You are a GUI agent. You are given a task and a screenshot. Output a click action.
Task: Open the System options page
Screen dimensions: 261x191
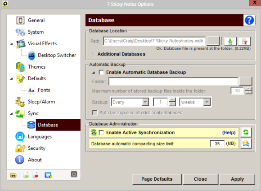click(x=36, y=32)
